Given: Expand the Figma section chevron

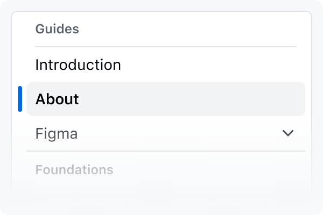Looking at the screenshot, I should (x=288, y=133).
